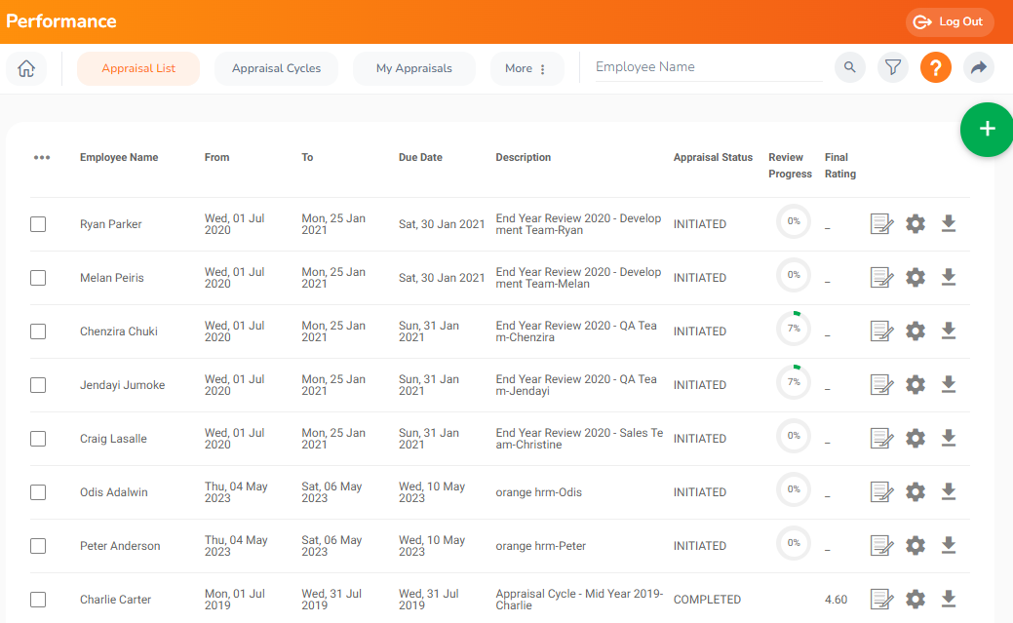
Task: Download Craig Lasalle appraisal
Action: click(x=949, y=439)
